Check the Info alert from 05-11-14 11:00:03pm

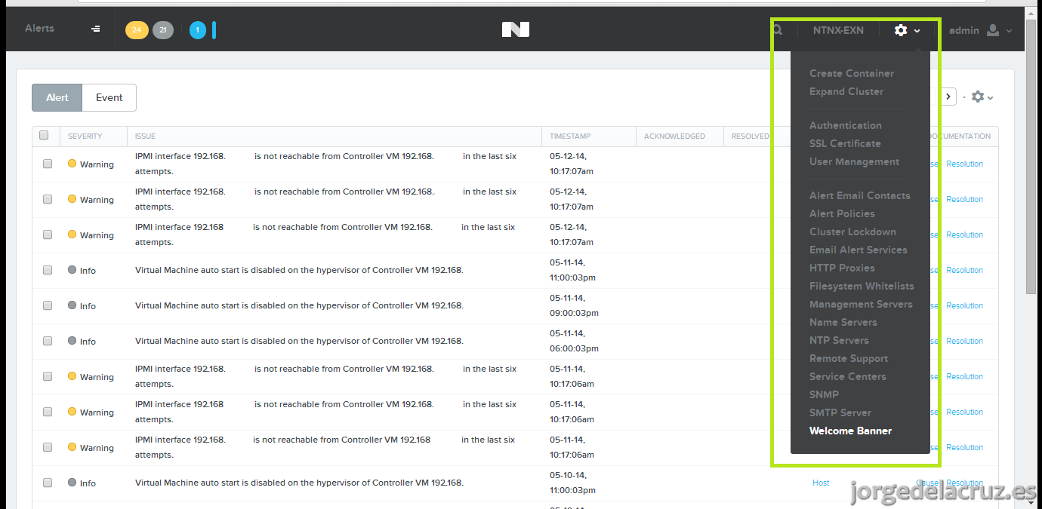[48, 270]
